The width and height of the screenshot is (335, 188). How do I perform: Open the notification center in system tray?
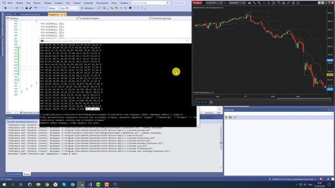(x=329, y=184)
